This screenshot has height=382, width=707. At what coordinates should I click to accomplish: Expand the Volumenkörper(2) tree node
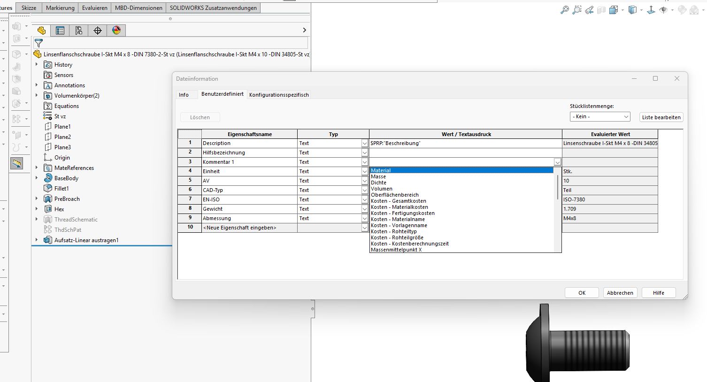[x=37, y=95]
